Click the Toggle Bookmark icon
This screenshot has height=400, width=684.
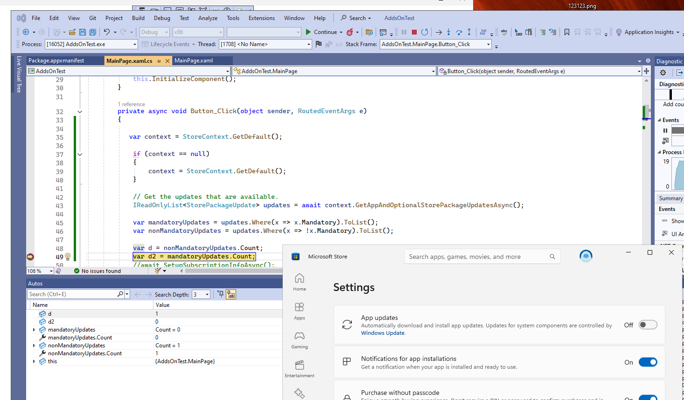pos(567,32)
